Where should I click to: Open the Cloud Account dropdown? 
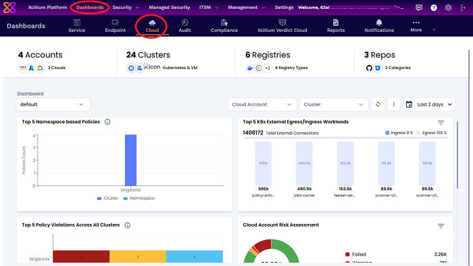262,104
